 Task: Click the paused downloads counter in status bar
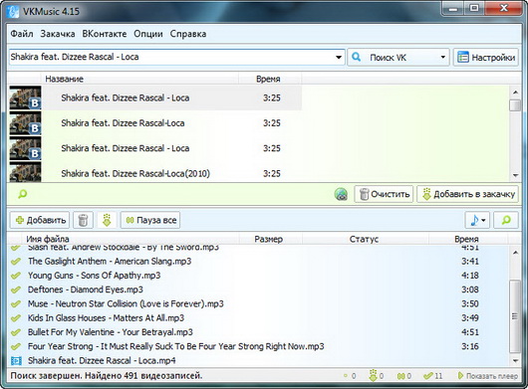coord(404,376)
